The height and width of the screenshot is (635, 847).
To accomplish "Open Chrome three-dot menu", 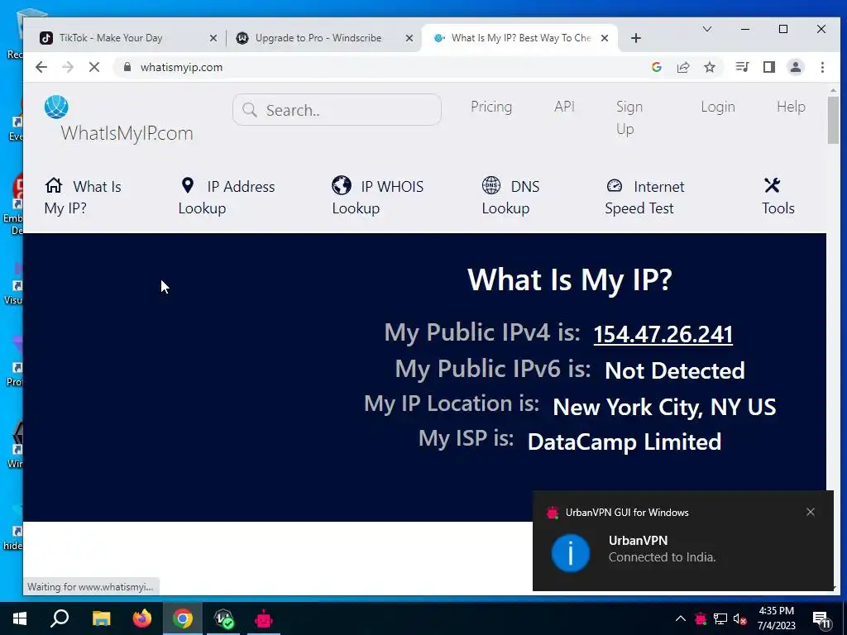I will (822, 67).
